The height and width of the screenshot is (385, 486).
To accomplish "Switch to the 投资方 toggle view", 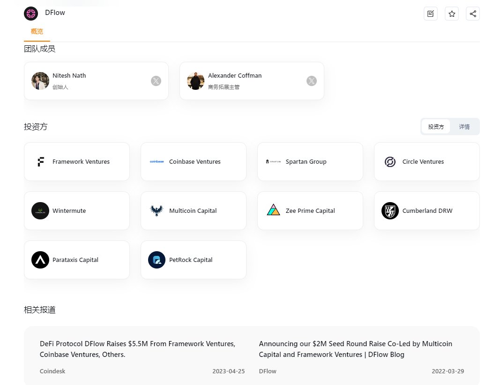I will pyautogui.click(x=436, y=127).
